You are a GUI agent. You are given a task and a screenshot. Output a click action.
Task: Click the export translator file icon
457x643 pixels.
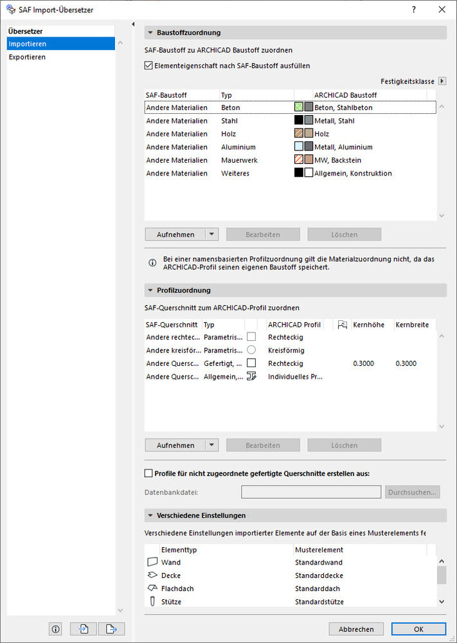[x=111, y=629]
